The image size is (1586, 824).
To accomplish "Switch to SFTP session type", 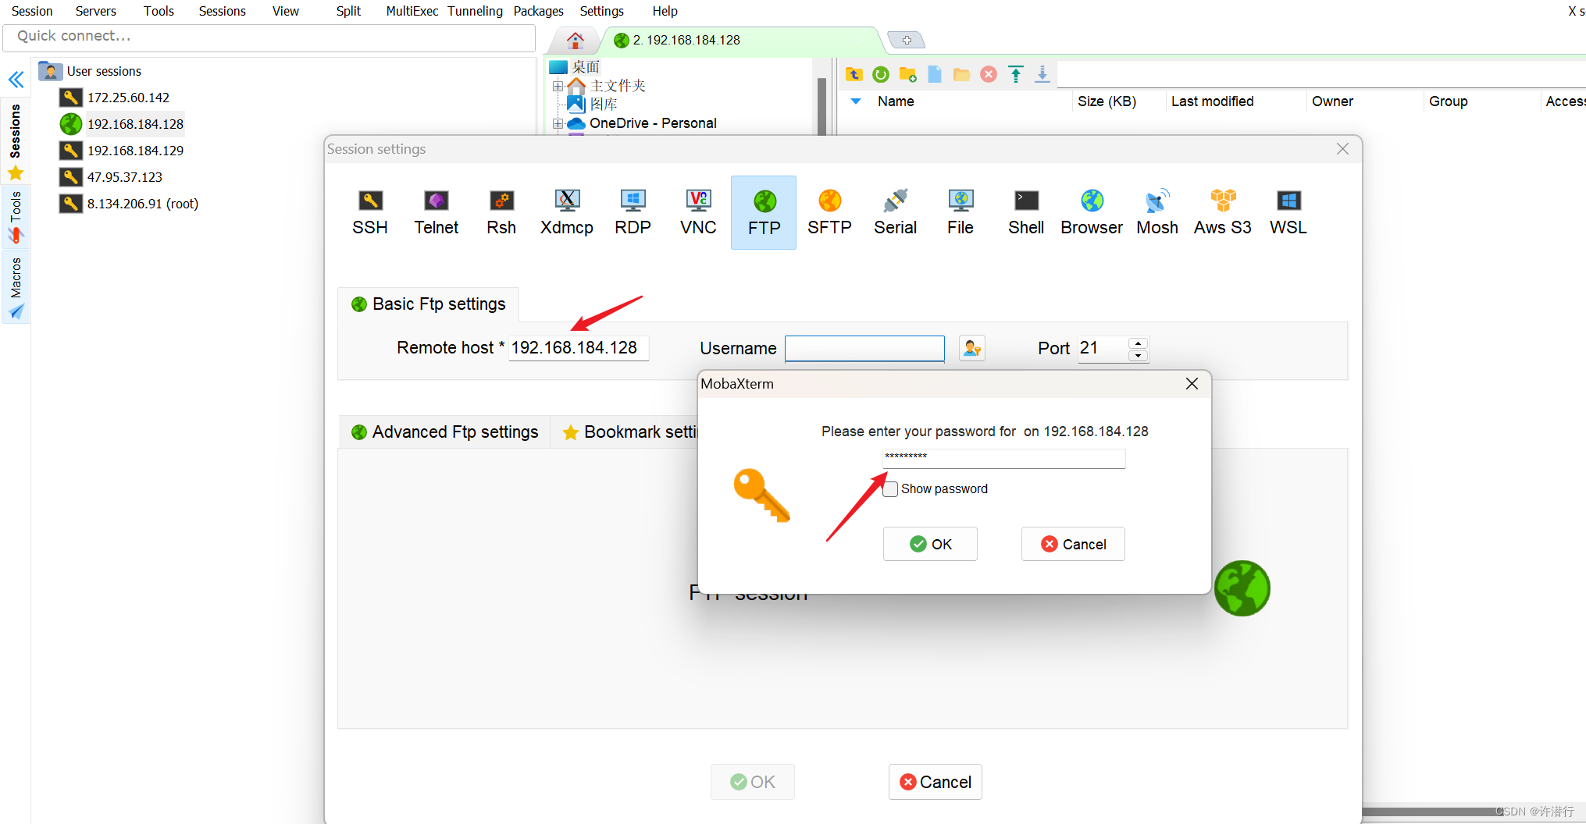I will [829, 212].
